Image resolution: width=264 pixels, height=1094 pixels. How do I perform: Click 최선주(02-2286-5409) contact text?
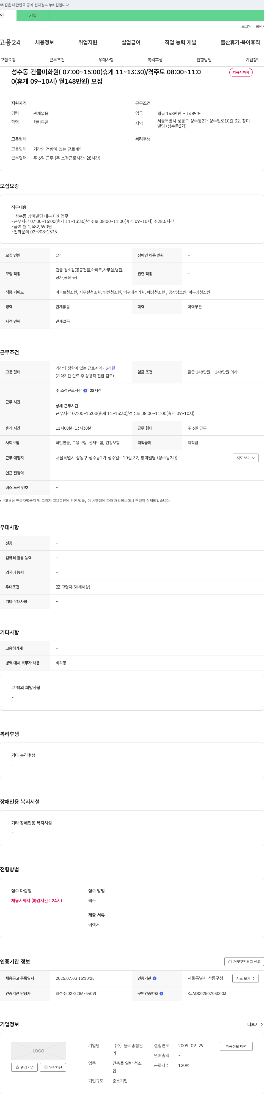[76, 994]
